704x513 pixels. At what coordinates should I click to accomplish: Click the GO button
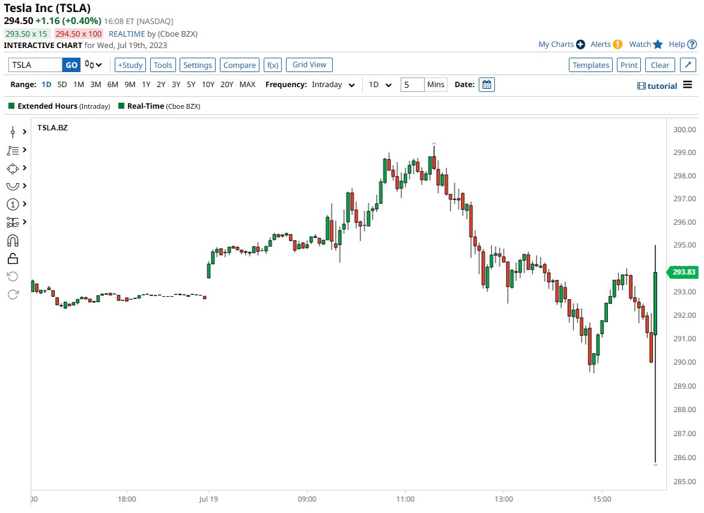(x=71, y=65)
